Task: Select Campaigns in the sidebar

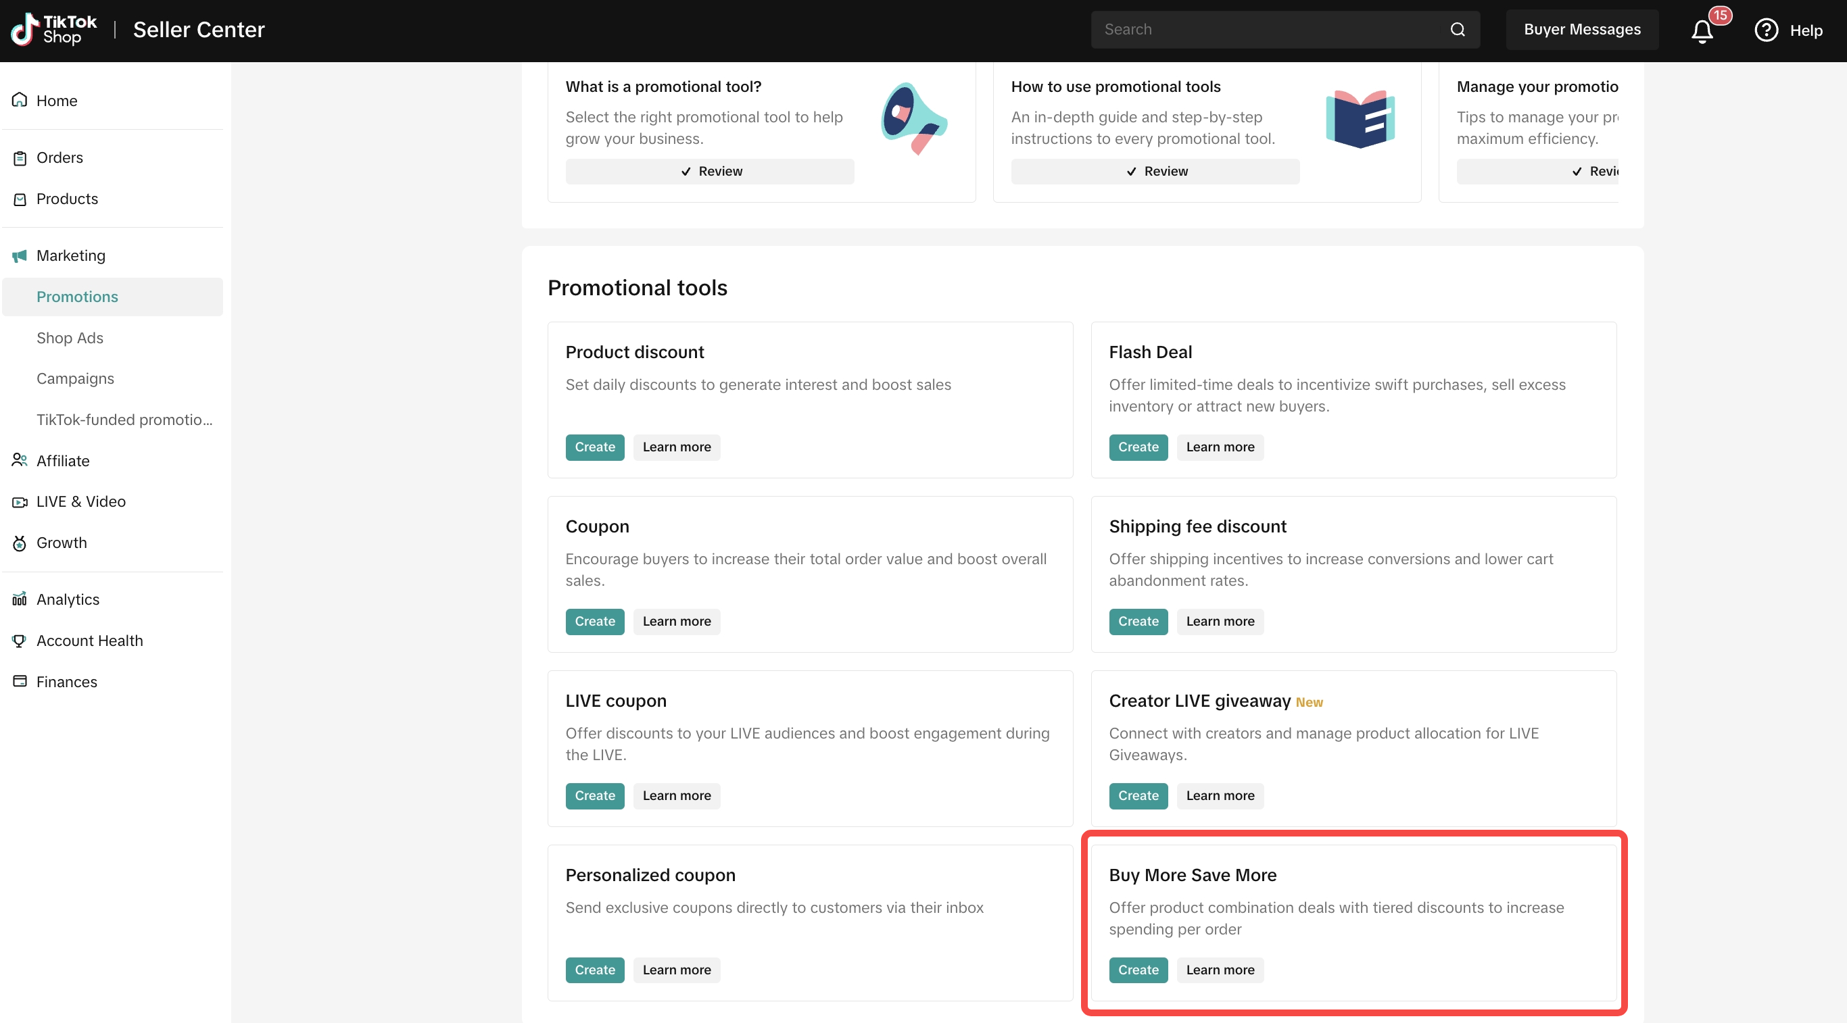Action: click(x=74, y=378)
